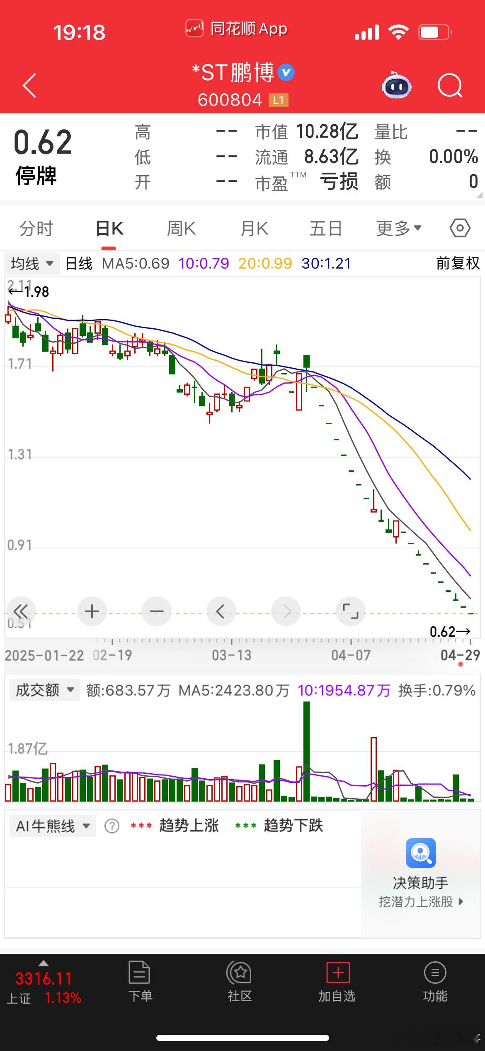Open 更多 period dropdown
The width and height of the screenshot is (485, 1051).
click(x=399, y=228)
